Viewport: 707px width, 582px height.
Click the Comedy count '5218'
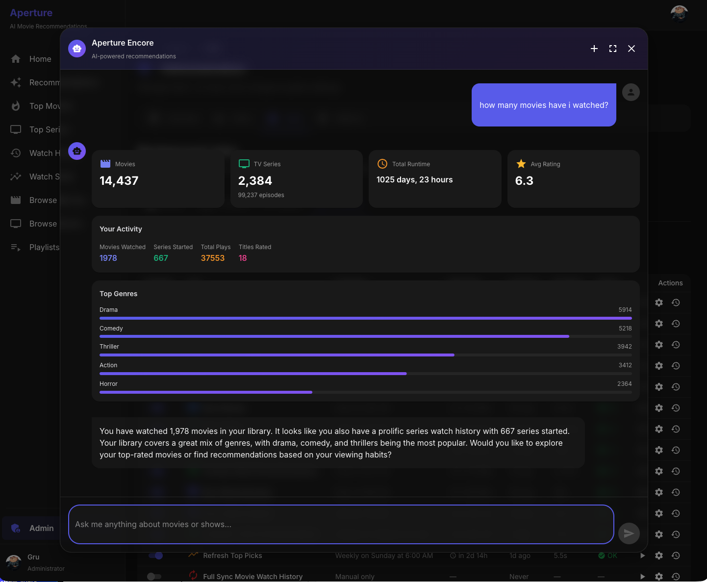coord(625,329)
